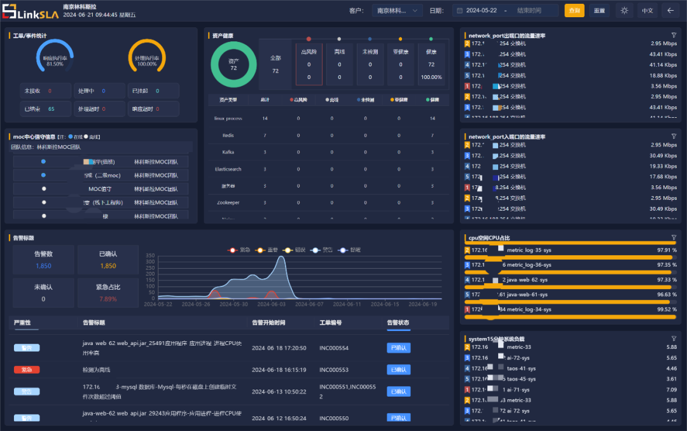
Task: Click the LinkSLA logo
Action: pos(31,11)
